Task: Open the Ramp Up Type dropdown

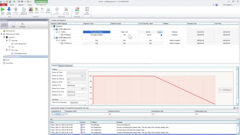Action: [85, 73]
